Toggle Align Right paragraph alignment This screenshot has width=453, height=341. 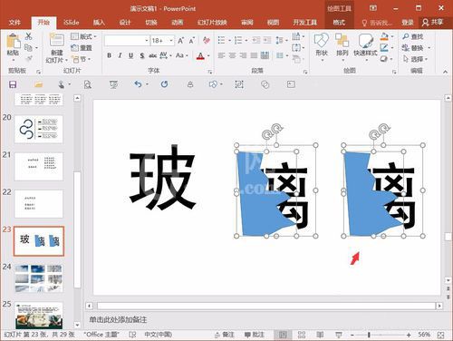(x=243, y=55)
